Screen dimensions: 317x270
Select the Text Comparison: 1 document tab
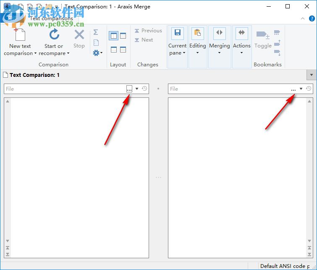point(31,75)
